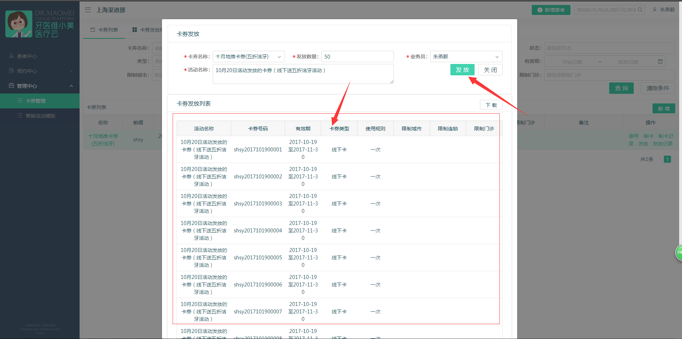Click the hamburger menu collapse icon

[88, 10]
